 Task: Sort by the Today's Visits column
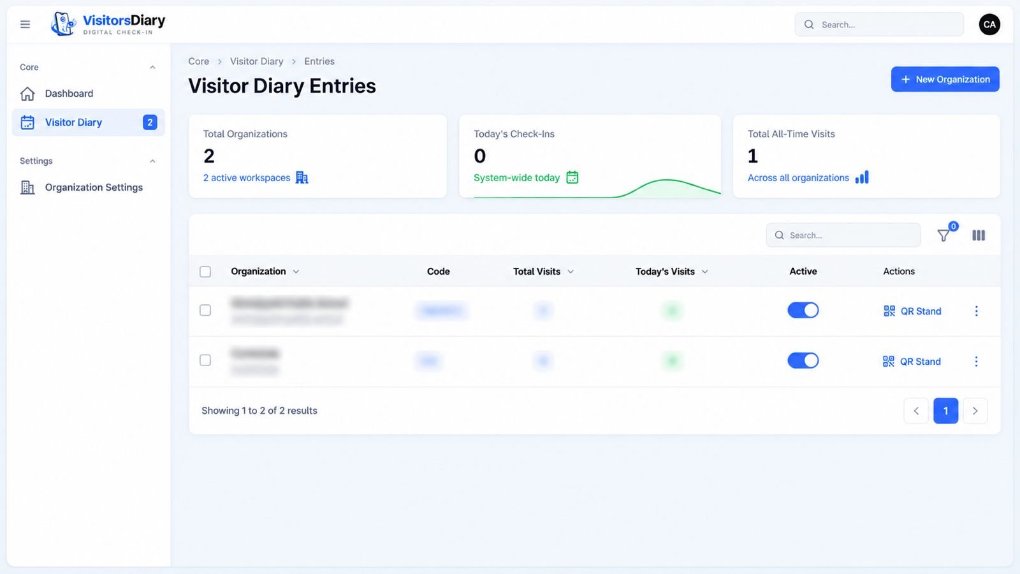[672, 271]
